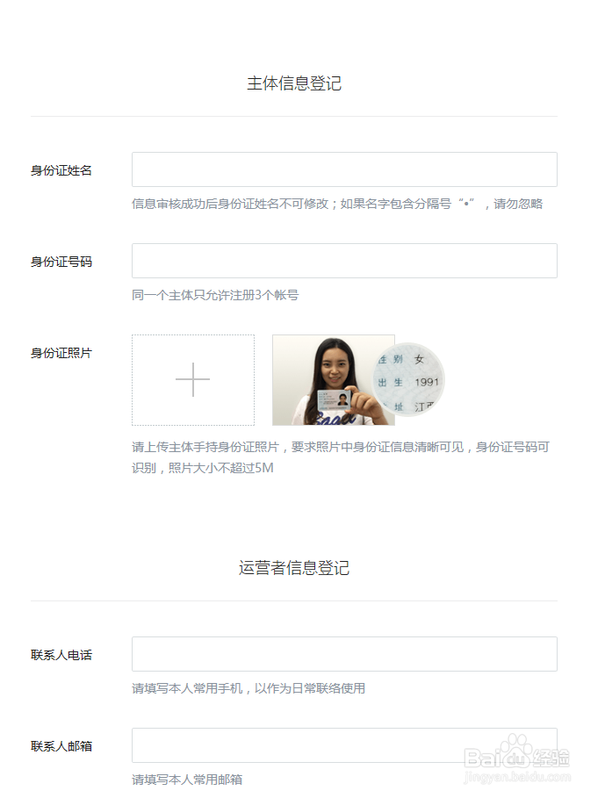Focus the 联系人电话 input field
605x798 pixels.
click(x=344, y=654)
